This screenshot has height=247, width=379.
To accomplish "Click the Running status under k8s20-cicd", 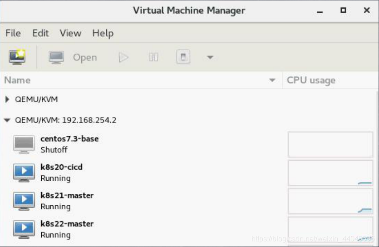I will point(55,178).
